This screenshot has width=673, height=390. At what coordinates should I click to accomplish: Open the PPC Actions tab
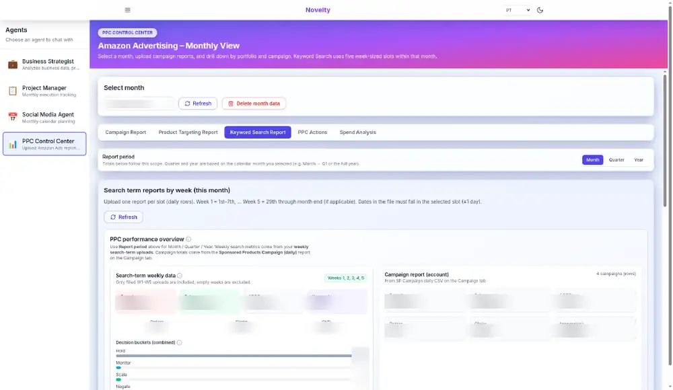click(x=312, y=132)
